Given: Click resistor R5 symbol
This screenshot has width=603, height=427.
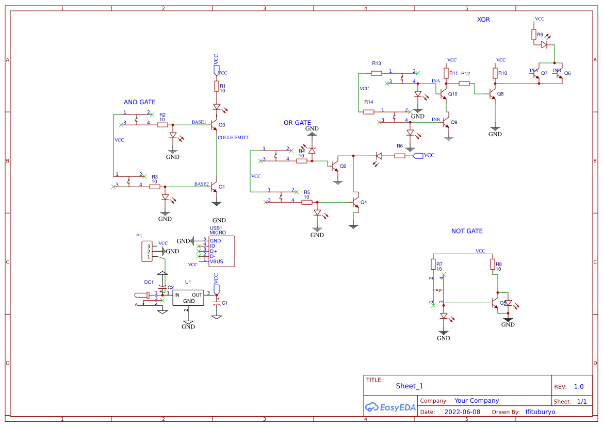Looking at the screenshot, I should (306, 202).
